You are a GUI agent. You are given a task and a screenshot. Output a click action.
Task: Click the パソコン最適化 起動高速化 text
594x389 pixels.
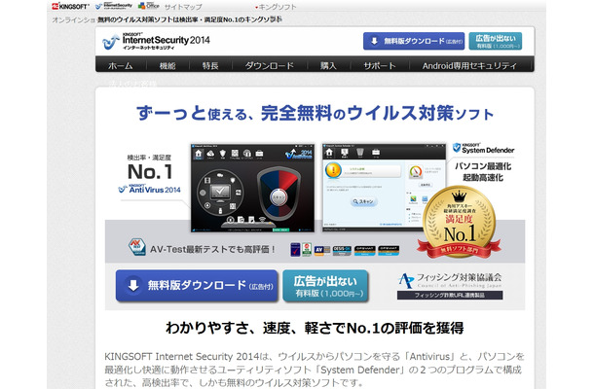pyautogui.click(x=483, y=172)
